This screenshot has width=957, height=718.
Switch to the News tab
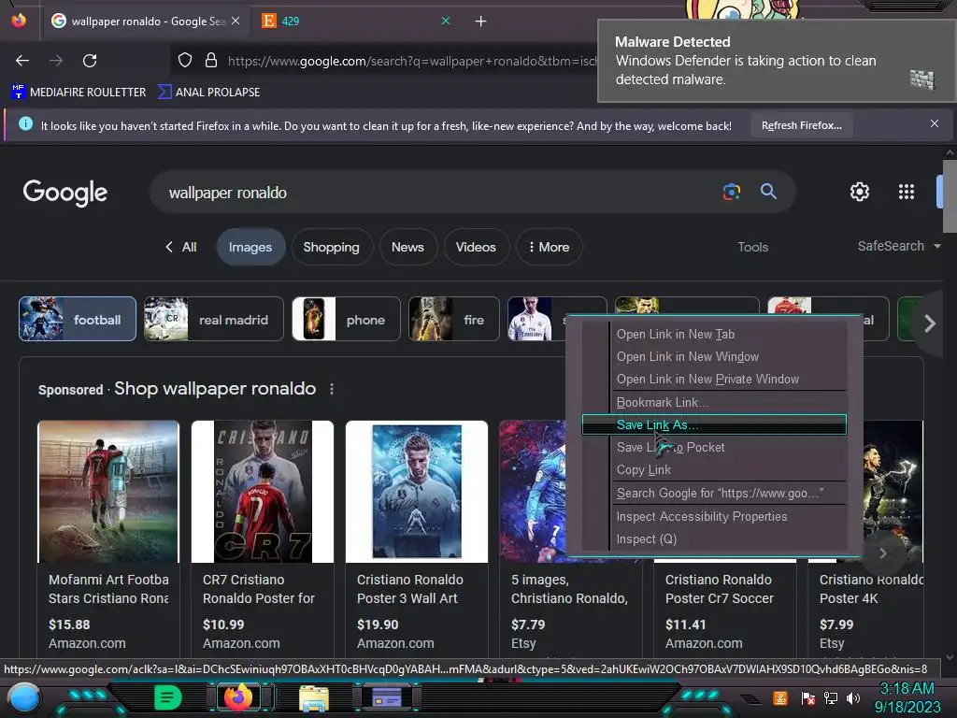click(x=407, y=247)
